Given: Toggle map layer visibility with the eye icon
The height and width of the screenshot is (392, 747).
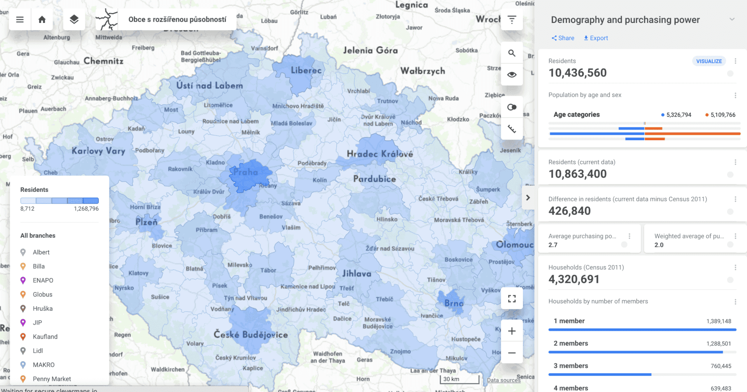Looking at the screenshot, I should 512,75.
